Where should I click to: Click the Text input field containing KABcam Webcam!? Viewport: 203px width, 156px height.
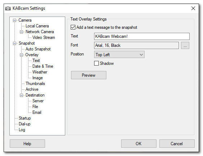tap(142, 36)
